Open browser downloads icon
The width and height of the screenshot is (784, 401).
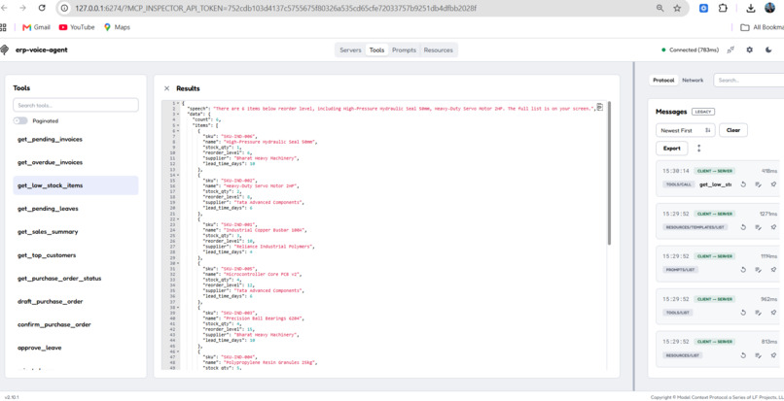(x=751, y=8)
